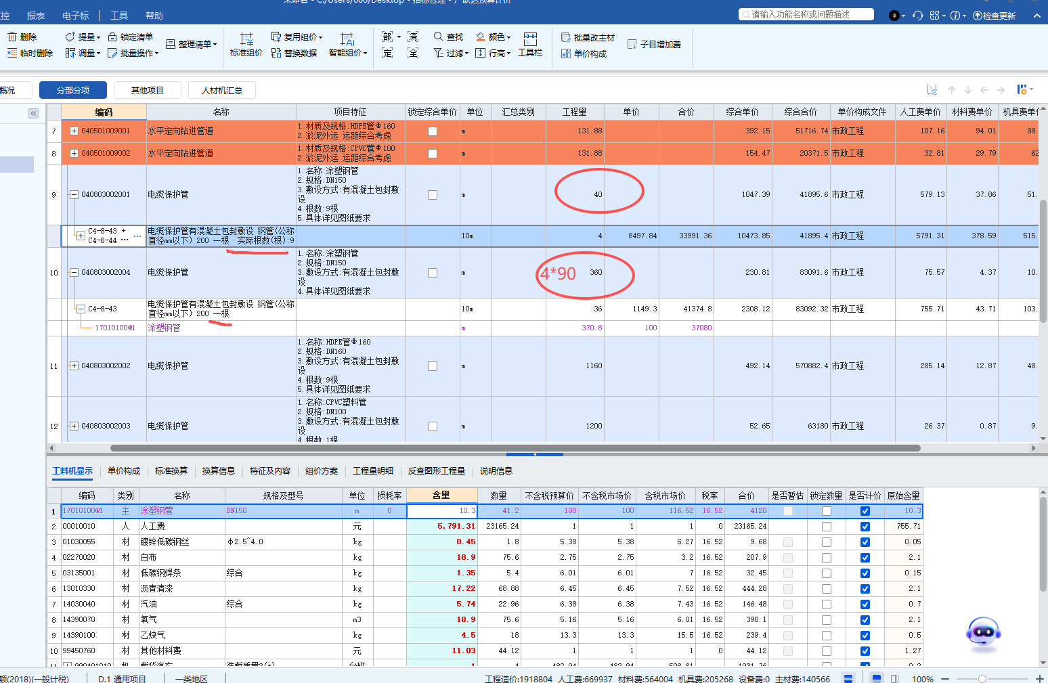Click the move down arrow icon
Viewport: 1048px width, 683px height.
(968, 89)
